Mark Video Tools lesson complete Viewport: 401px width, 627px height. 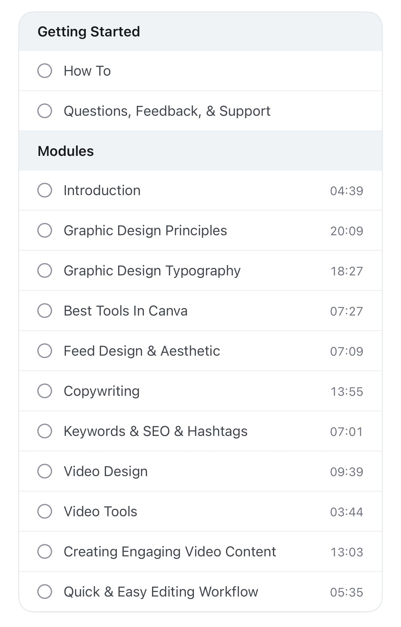point(45,511)
